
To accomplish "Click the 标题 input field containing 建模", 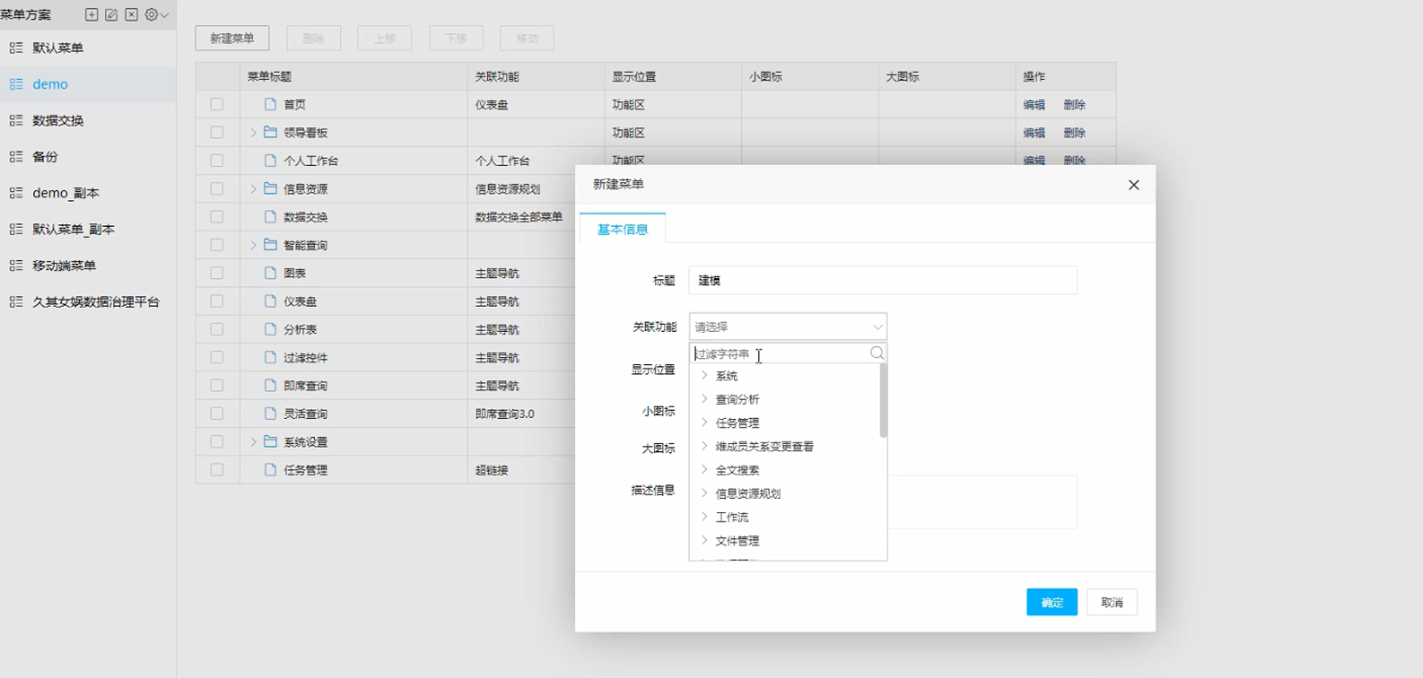I will tap(882, 281).
